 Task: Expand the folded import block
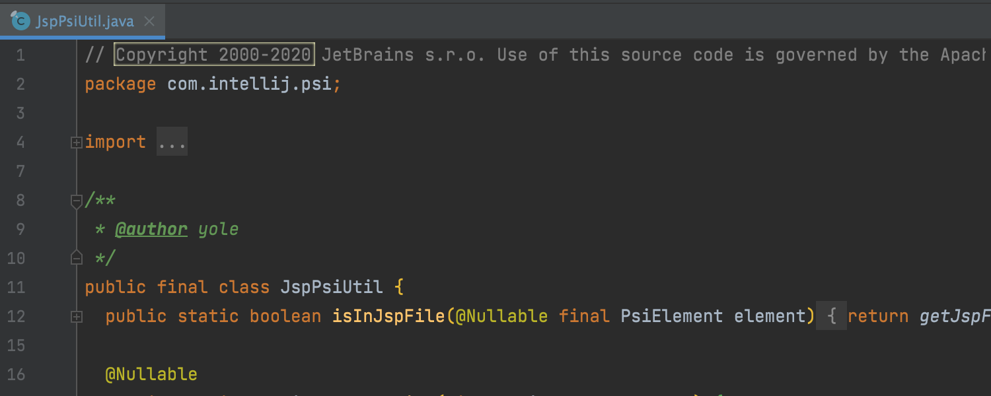pos(77,142)
